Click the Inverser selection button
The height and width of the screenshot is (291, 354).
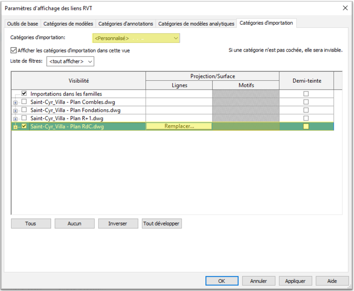(118, 224)
